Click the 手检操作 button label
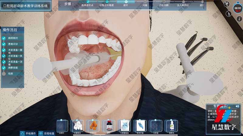The image size is (243, 136). click(x=31, y=133)
